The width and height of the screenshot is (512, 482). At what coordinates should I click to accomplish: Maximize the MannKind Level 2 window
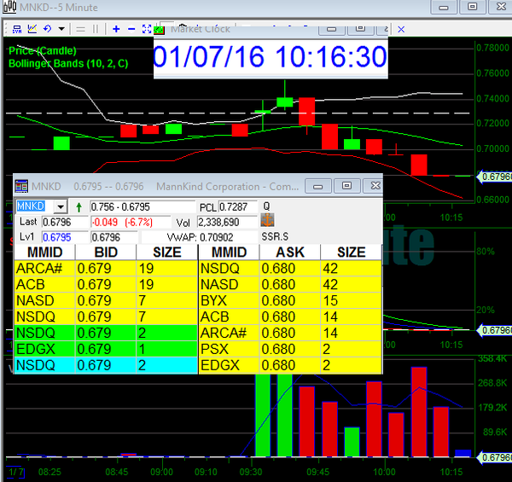click(346, 185)
